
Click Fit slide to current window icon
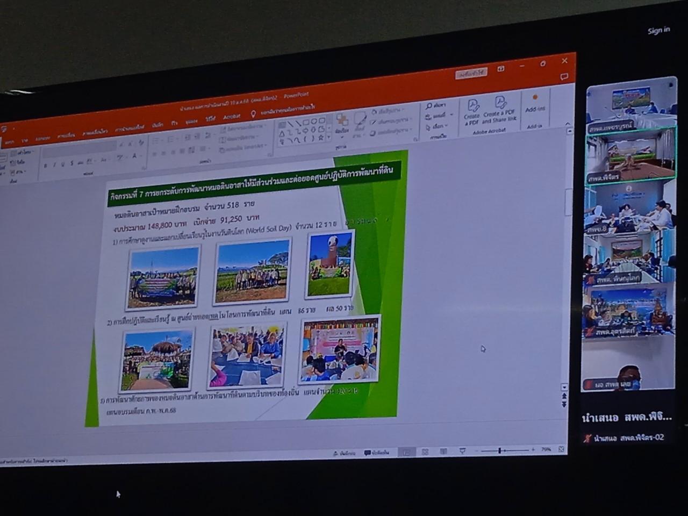[561, 449]
